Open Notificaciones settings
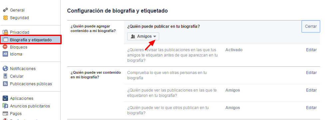 pyautogui.click(x=23, y=68)
